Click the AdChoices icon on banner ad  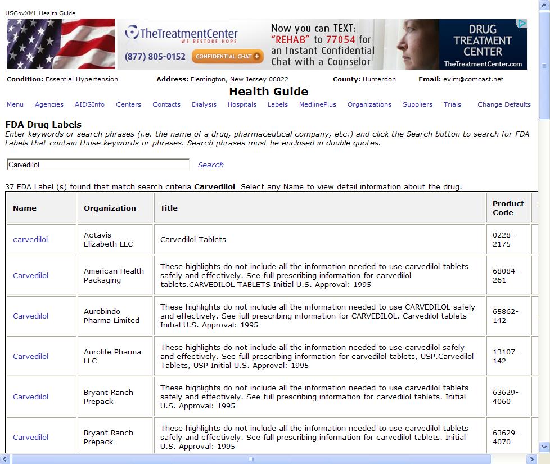522,24
